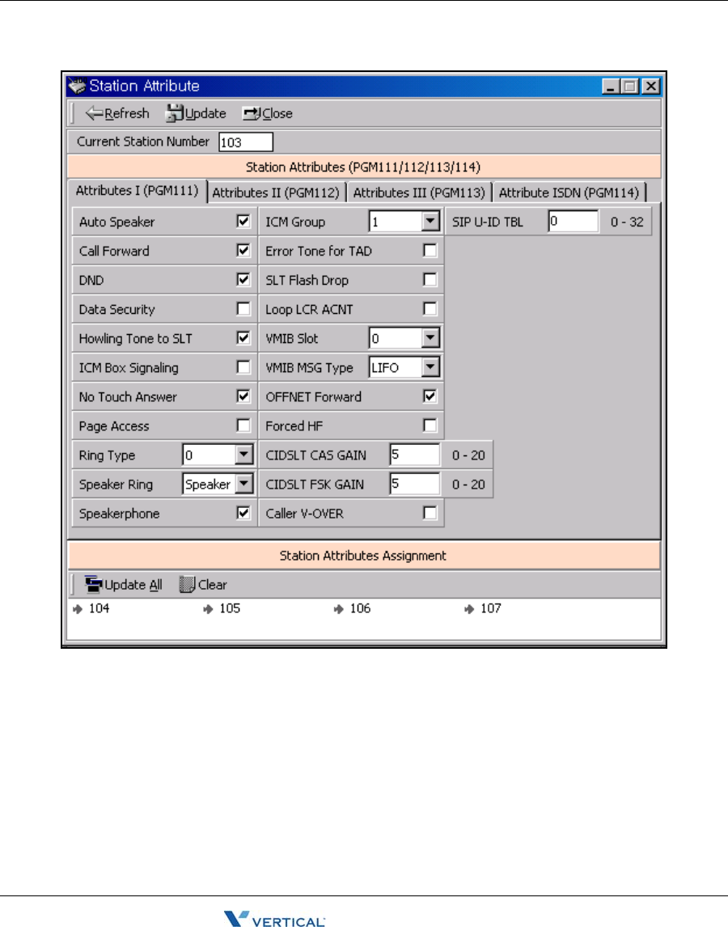This screenshot has height=927, width=728.
Task: Go to Attribute ISDN (PGM114) tab
Action: [569, 193]
